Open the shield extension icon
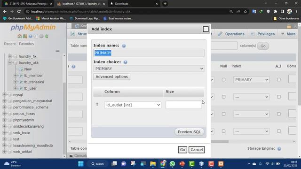The height and width of the screenshot is (169, 301). 268,11
